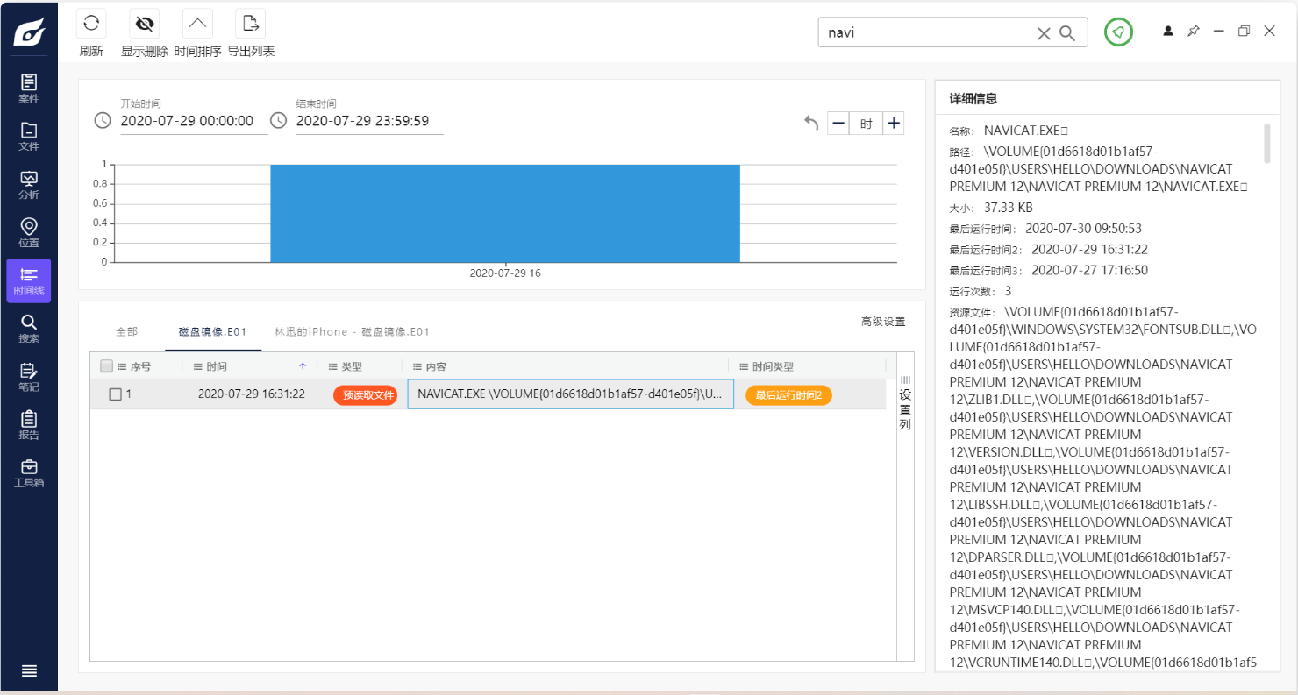Screen dimensions: 1298x695
Task: Toggle 显示删除 show-deleted eye icon
Action: click(145, 24)
